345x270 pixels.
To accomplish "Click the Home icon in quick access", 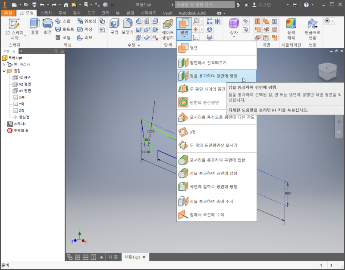I will (66, 5).
